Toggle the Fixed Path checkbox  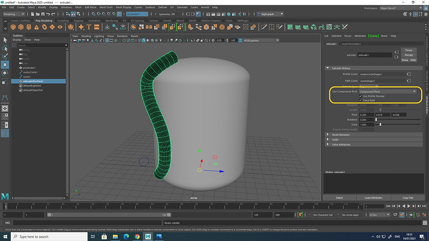click(361, 100)
